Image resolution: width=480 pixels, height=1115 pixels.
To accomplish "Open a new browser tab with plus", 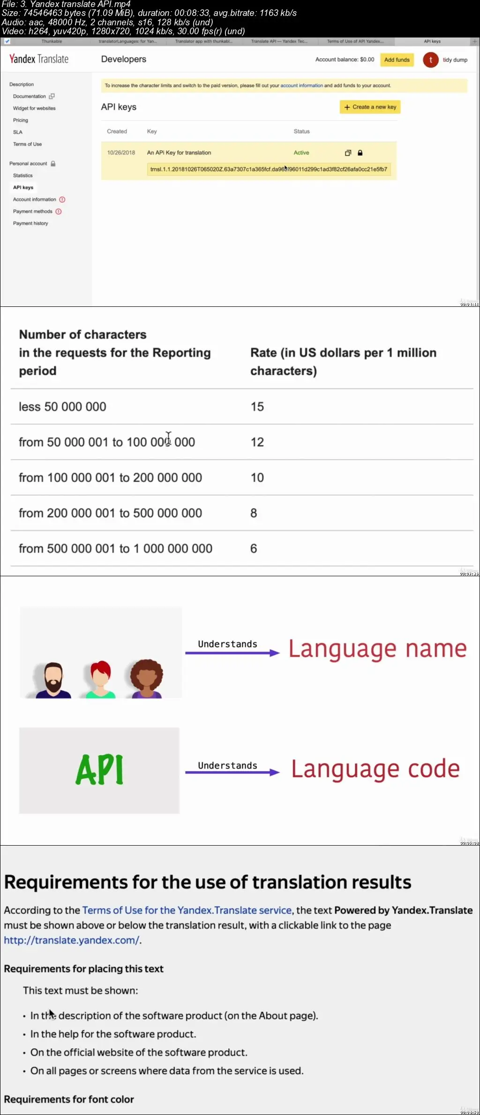I will coord(474,41).
